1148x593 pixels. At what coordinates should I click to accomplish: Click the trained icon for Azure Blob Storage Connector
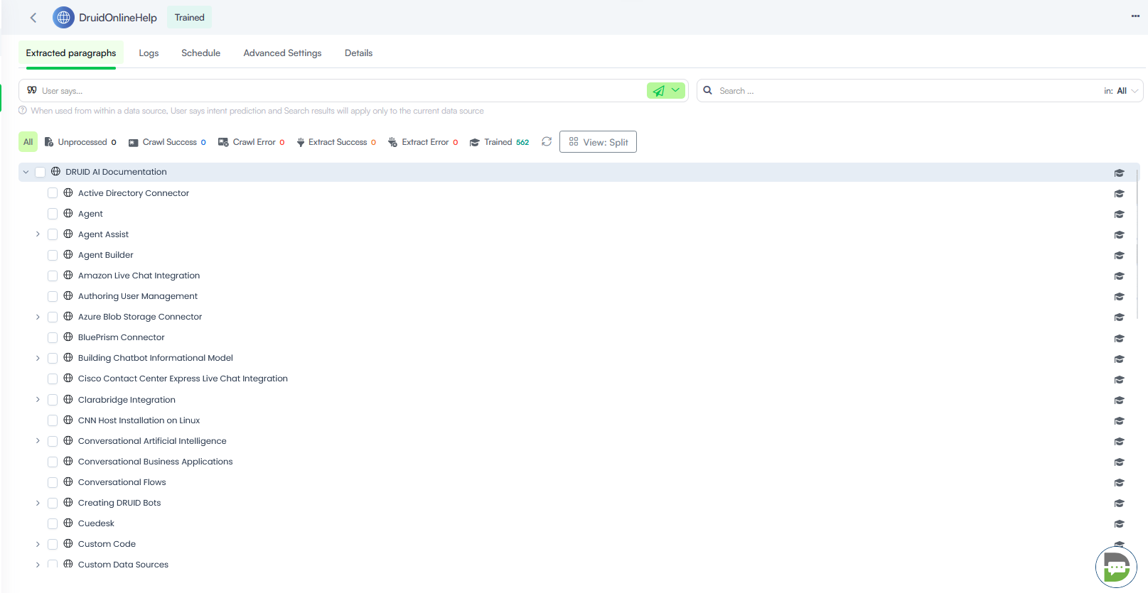coord(1120,317)
